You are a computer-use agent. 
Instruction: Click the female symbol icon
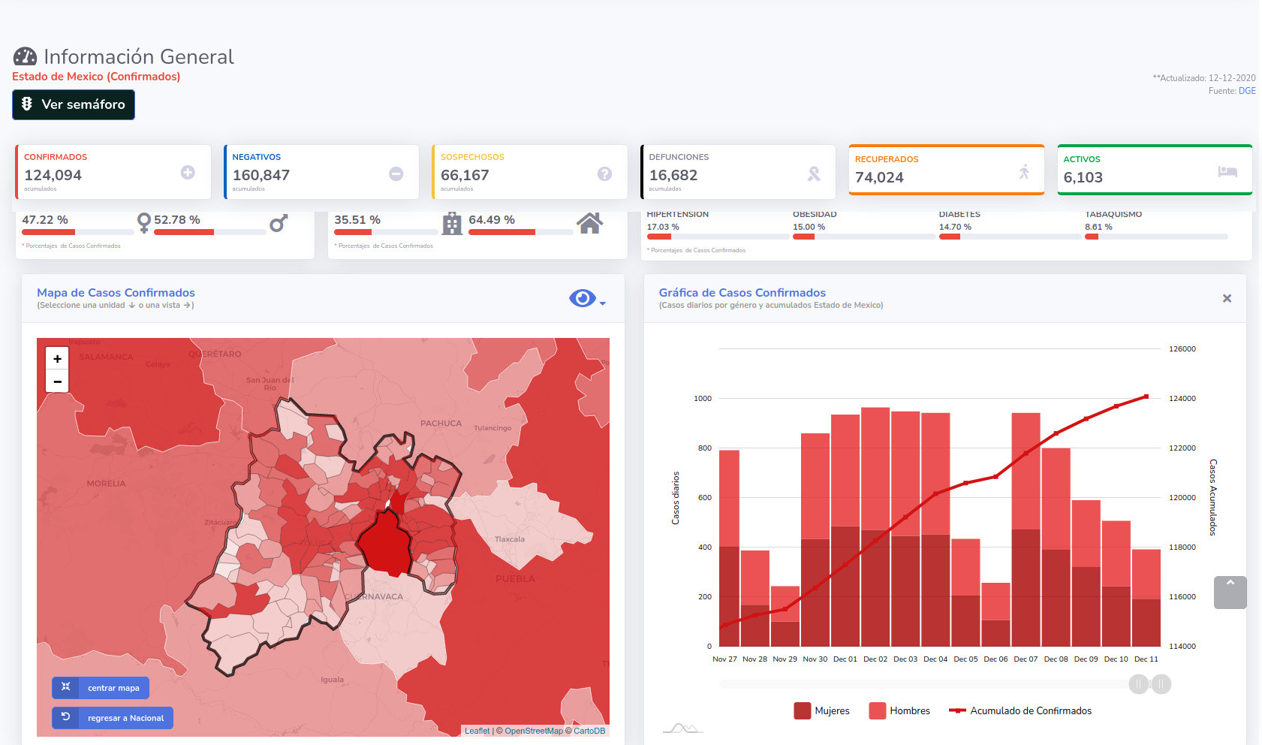coord(144,222)
